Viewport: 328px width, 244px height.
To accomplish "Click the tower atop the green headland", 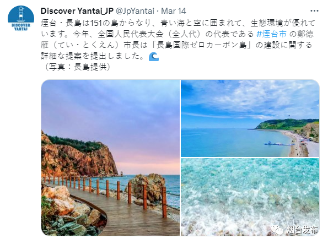I will (290, 116).
